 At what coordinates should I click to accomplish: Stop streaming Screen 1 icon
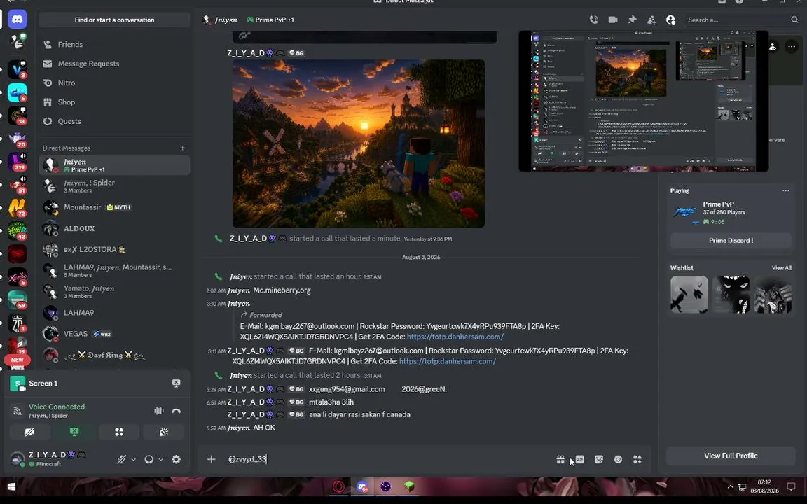pyautogui.click(x=176, y=383)
